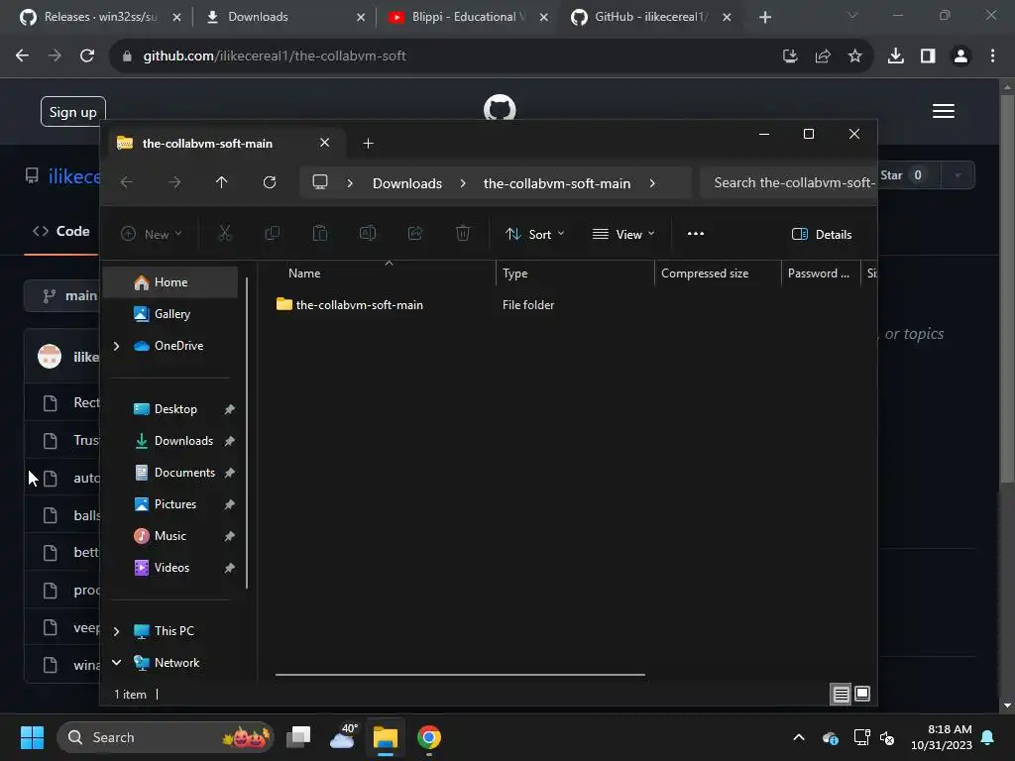Click the Delete trash can icon
The width and height of the screenshot is (1015, 761).
[462, 234]
